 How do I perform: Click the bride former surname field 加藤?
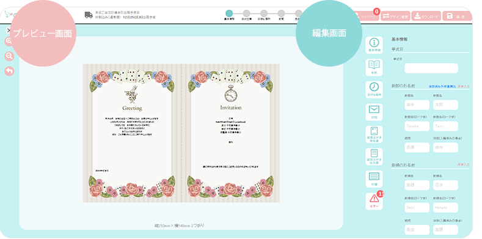445,230
